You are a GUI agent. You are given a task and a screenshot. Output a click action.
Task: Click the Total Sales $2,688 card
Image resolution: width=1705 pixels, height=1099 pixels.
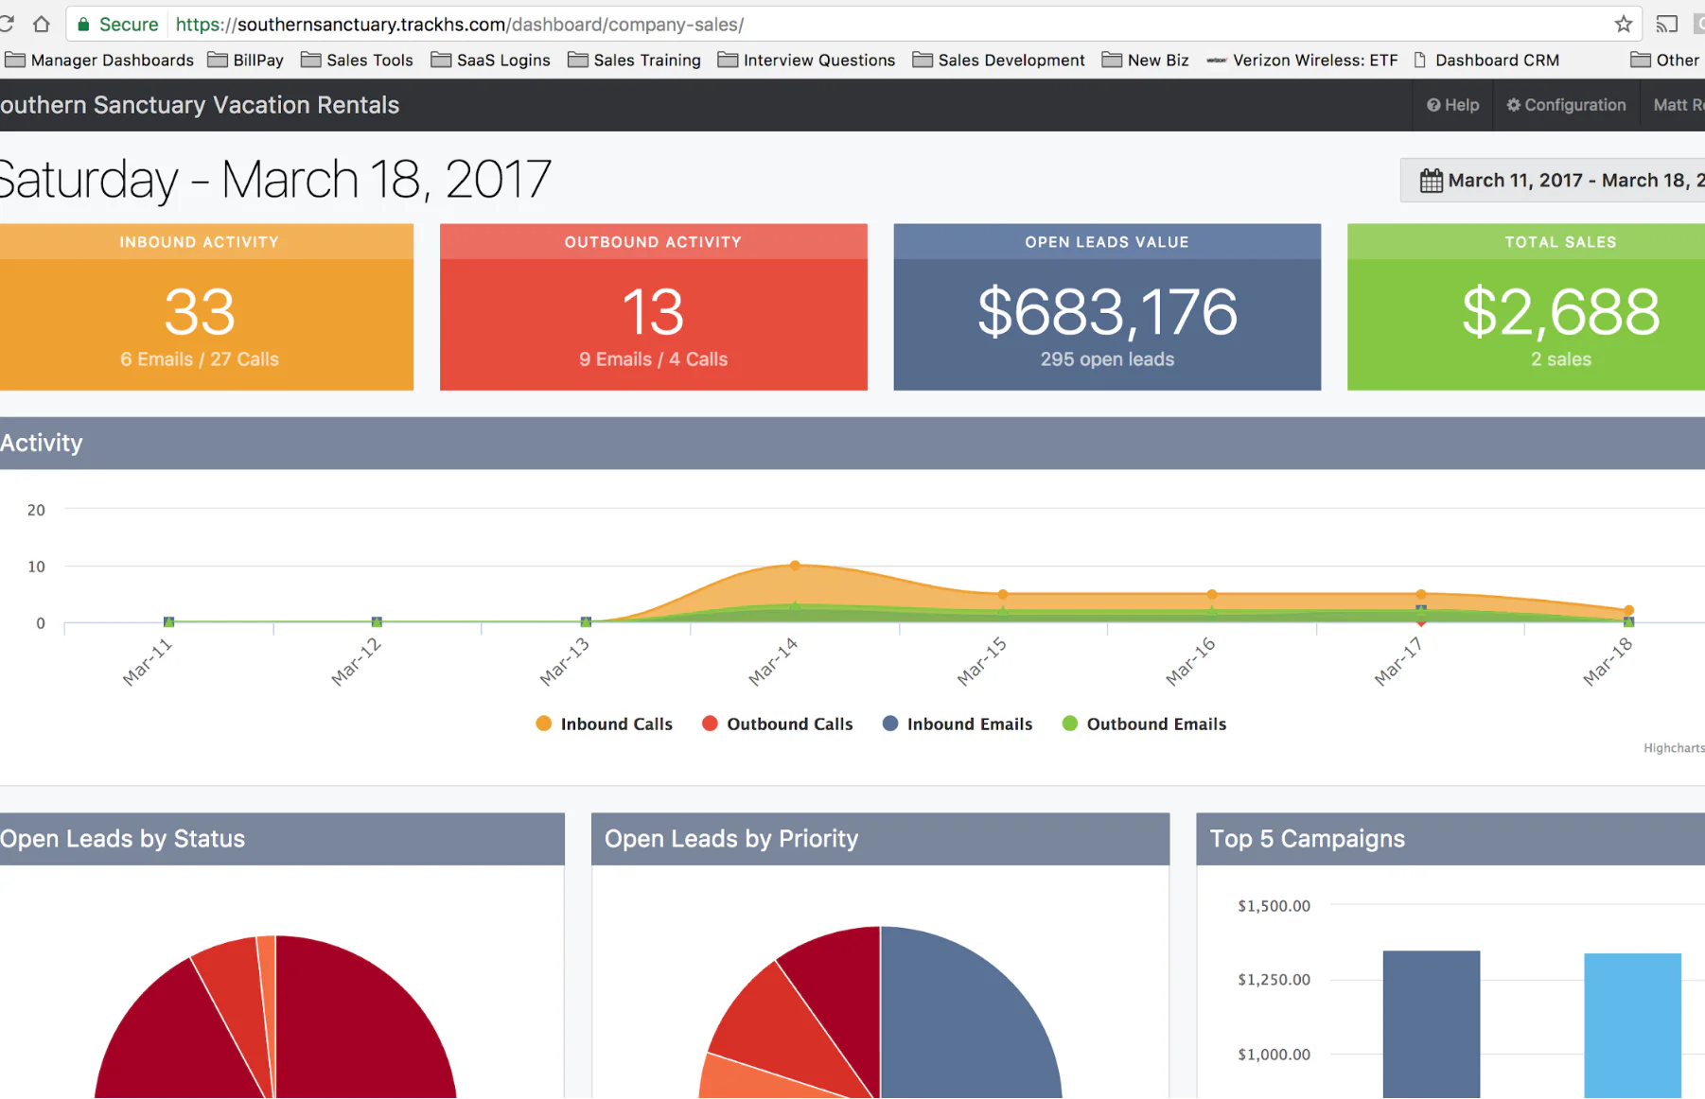coord(1526,307)
